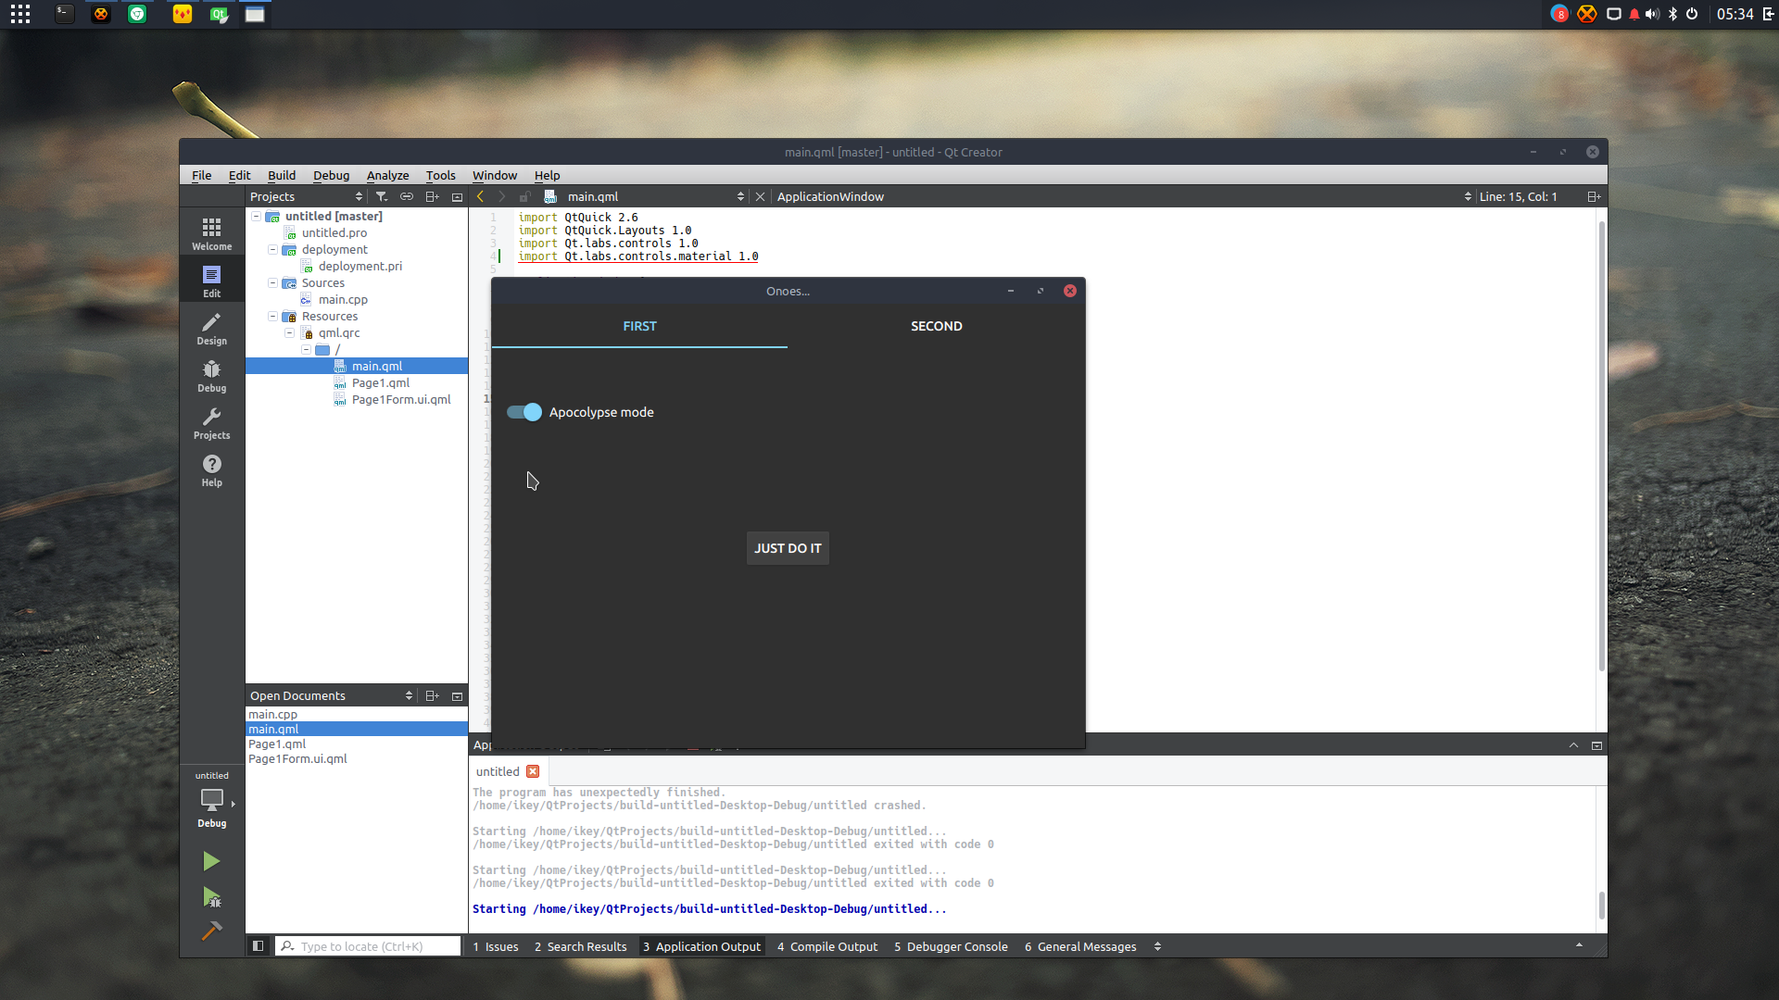This screenshot has height=1000, width=1779.
Task: Click the JUST DO IT button
Action: click(x=788, y=548)
